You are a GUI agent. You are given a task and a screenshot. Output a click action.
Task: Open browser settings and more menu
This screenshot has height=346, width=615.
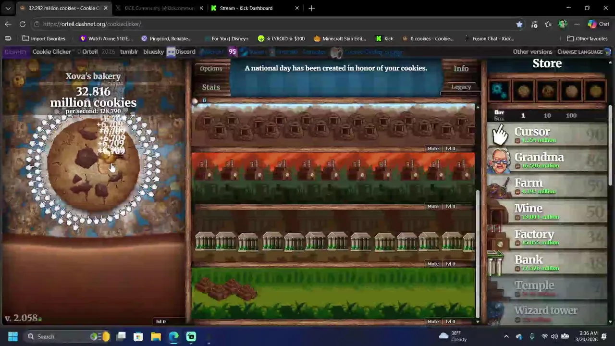pyautogui.click(x=577, y=24)
